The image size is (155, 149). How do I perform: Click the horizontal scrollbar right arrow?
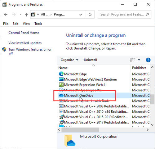[x=148, y=129]
